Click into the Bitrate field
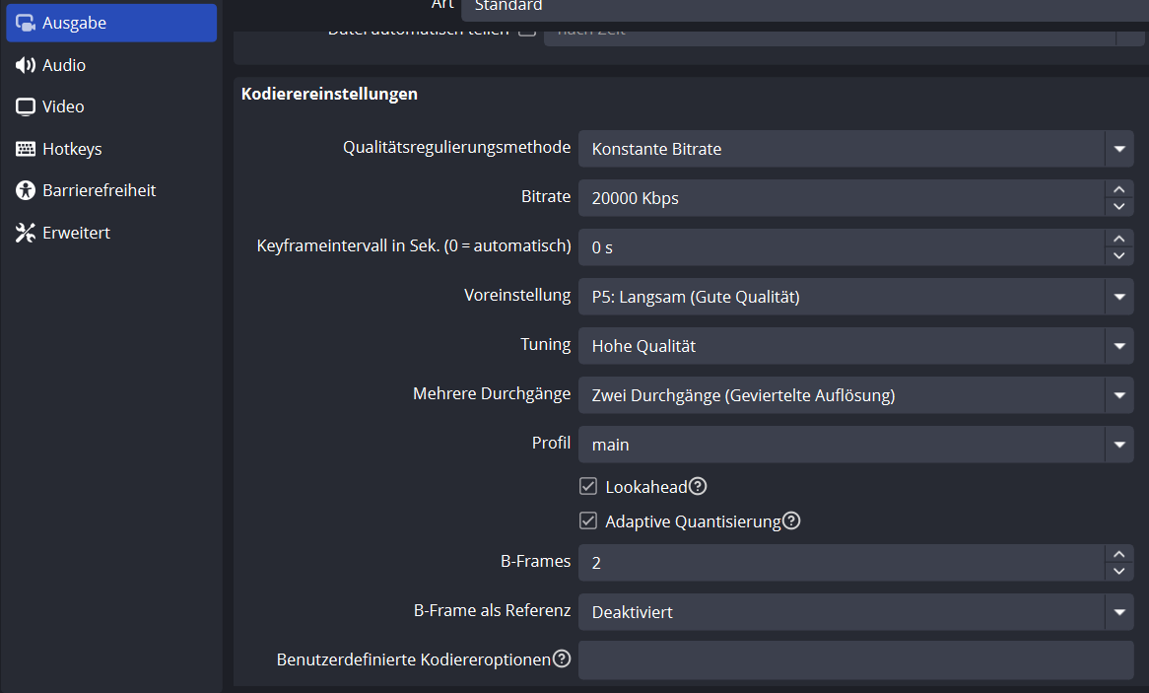Viewport: 1149px width, 693px height. click(x=842, y=198)
